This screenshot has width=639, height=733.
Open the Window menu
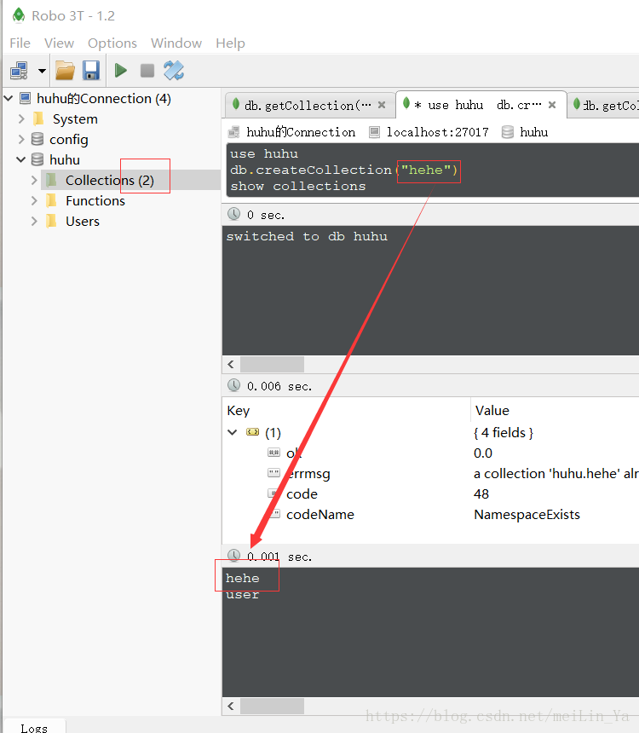[x=176, y=43]
